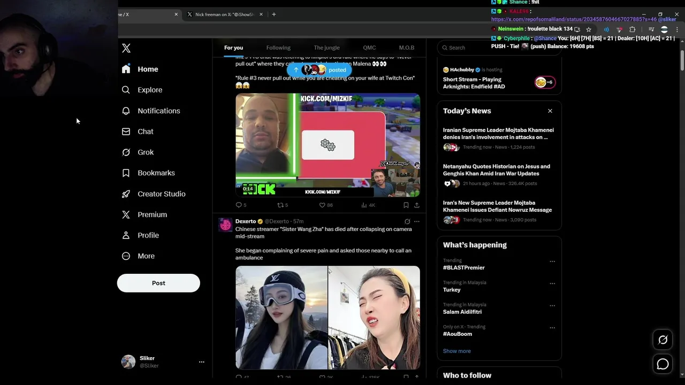Click the Grok icon on Dexerto post
The image size is (685, 385).
[407, 221]
